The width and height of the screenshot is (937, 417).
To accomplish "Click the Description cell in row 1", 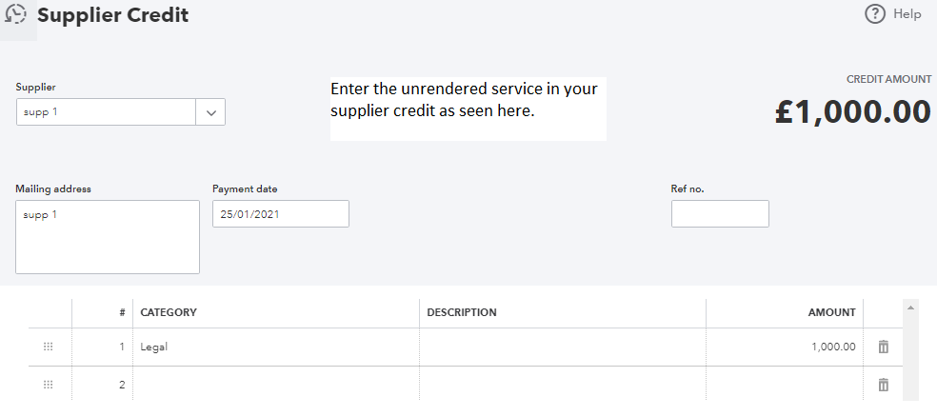I will [562, 347].
